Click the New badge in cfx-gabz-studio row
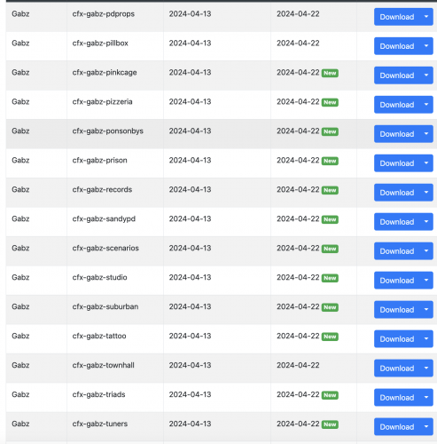 tap(330, 278)
